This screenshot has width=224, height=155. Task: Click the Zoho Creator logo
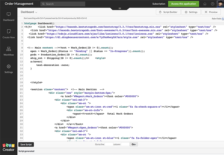(9, 147)
